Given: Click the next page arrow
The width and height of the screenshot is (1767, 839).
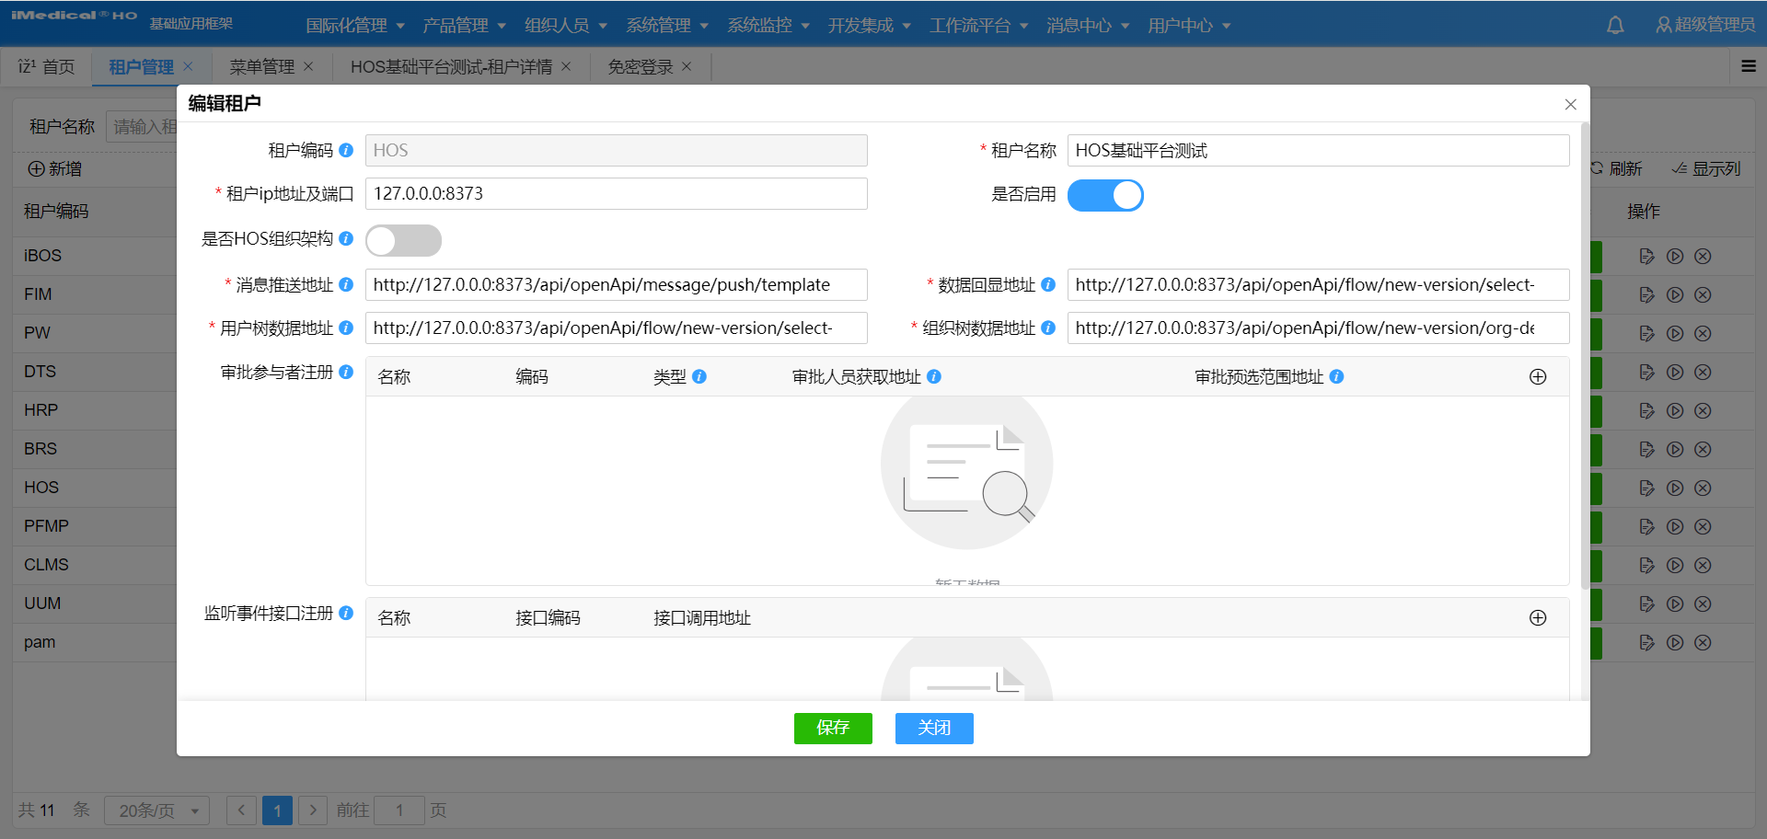Looking at the screenshot, I should tap(313, 810).
